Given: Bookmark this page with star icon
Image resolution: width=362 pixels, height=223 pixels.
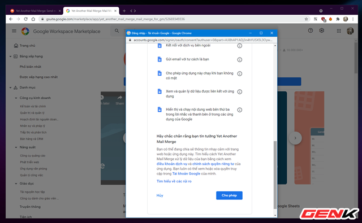Looking at the screenshot, I should pos(306,19).
